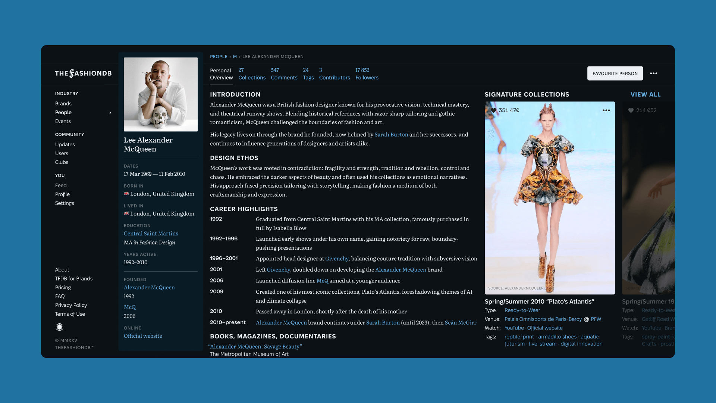716x403 pixels.
Task: Click McQ link in 2006 career row
Action: tap(323, 281)
